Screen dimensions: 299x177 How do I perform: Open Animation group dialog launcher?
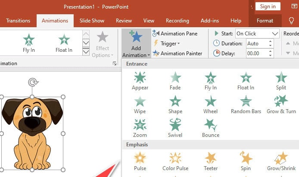point(115,63)
